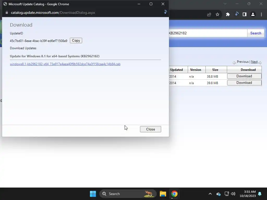267x200 pixels.
Task: Click the catalog search field containing KB2962182
Action: (x=208, y=33)
